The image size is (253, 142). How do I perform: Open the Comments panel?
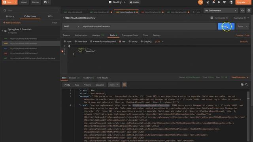219,18
